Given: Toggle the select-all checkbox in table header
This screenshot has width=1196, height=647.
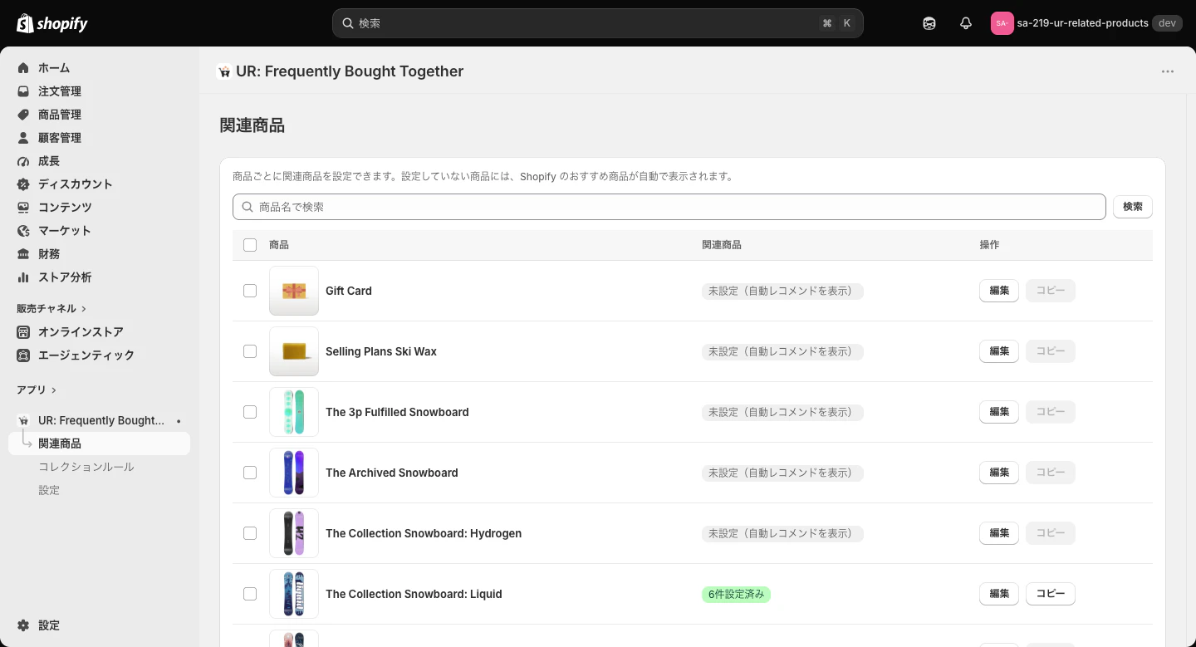Looking at the screenshot, I should tap(250, 245).
